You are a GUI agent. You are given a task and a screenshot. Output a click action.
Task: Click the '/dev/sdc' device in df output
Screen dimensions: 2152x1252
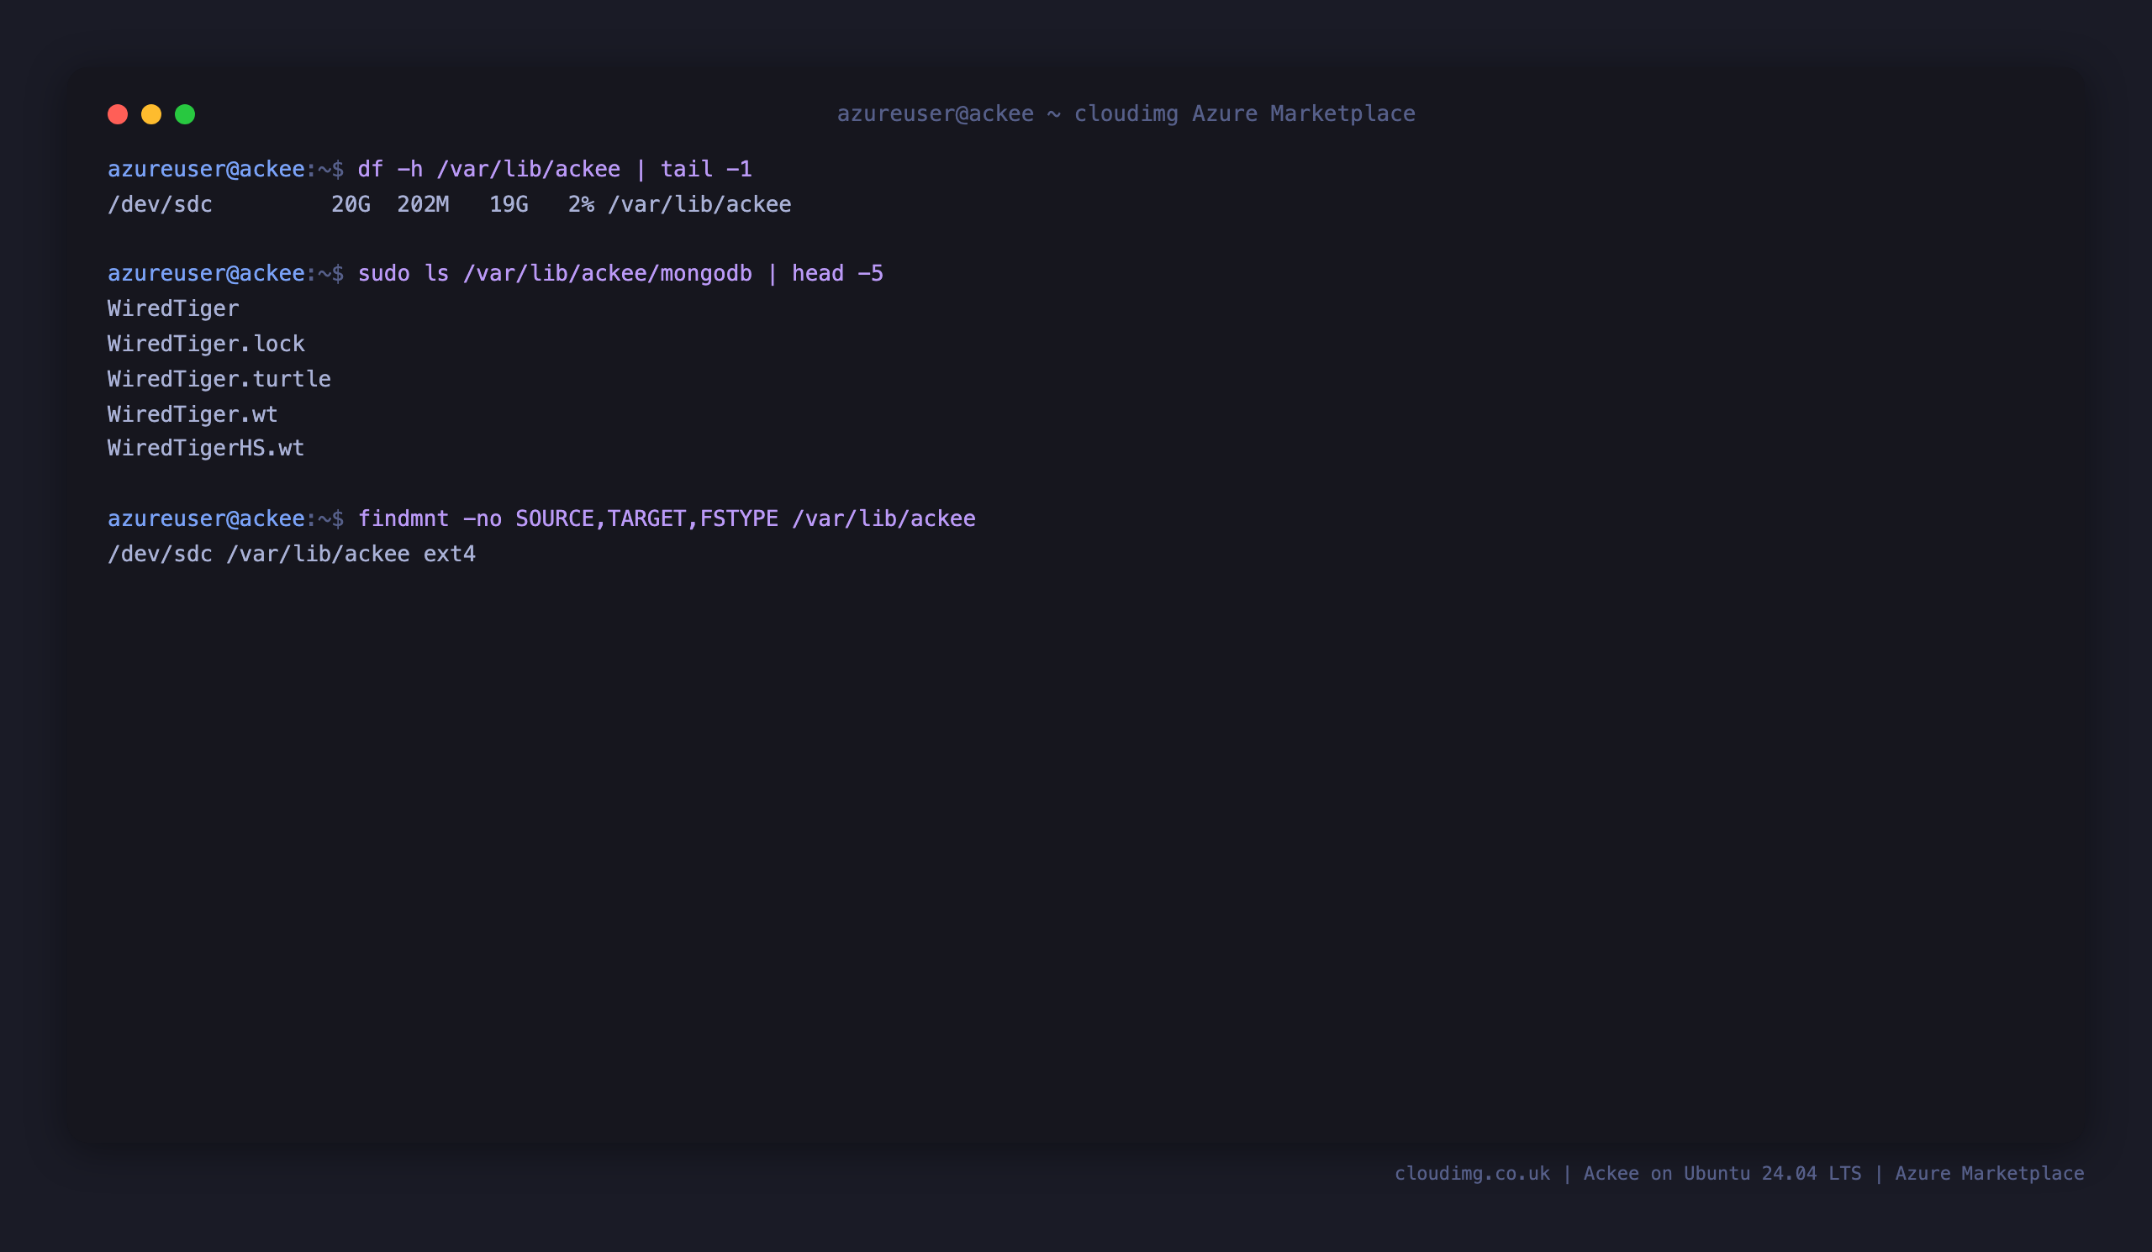click(160, 205)
